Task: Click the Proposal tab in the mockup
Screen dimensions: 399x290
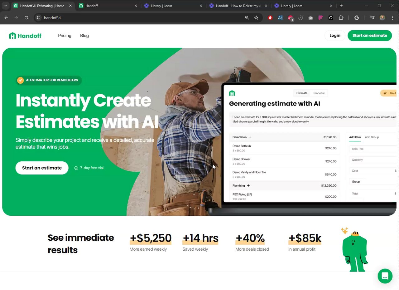Action: tap(319, 93)
